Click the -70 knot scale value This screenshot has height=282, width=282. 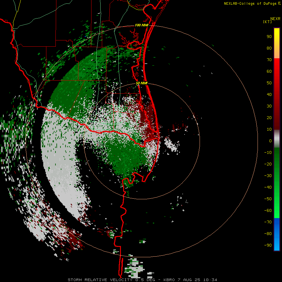[x=268, y=222]
